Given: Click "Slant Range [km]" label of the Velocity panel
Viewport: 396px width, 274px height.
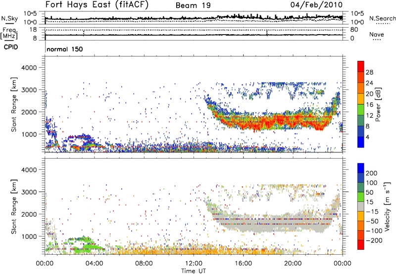Looking at the screenshot, I should click(x=14, y=207).
